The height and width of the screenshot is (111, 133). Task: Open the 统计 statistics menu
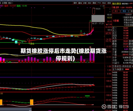point(90,3)
